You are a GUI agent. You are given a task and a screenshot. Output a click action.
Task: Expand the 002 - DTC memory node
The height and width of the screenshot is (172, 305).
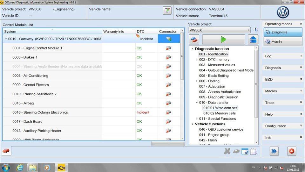[x=197, y=60]
